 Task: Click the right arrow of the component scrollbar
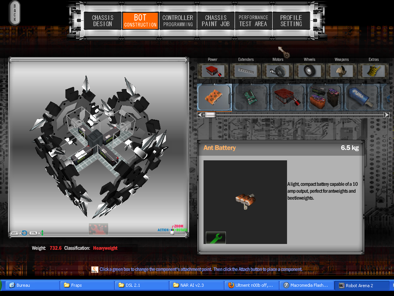(x=387, y=115)
